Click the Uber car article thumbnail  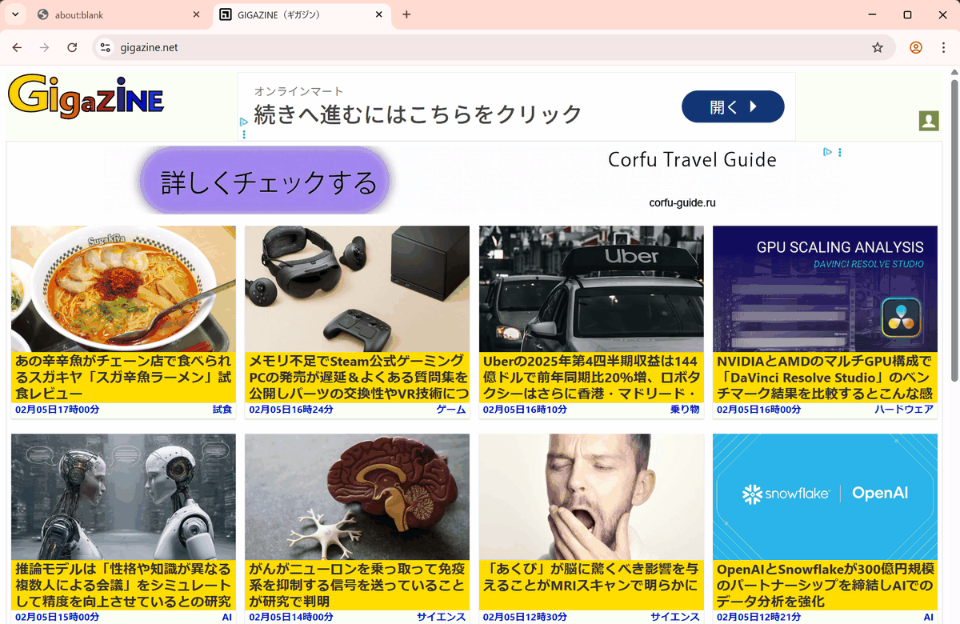click(591, 289)
